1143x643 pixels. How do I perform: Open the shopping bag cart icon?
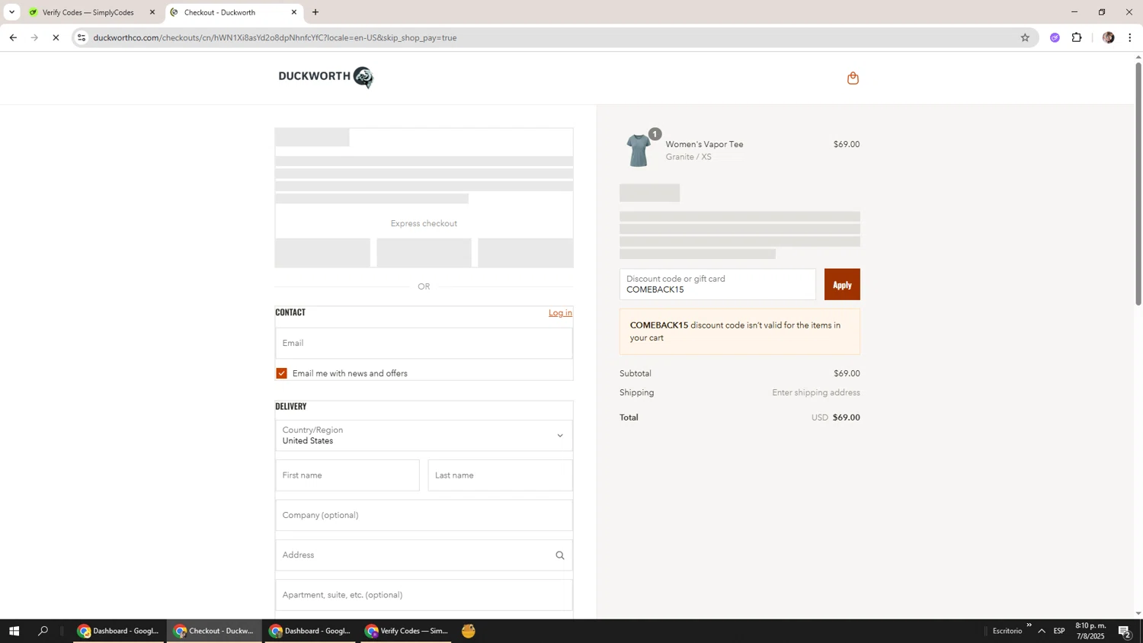tap(853, 78)
